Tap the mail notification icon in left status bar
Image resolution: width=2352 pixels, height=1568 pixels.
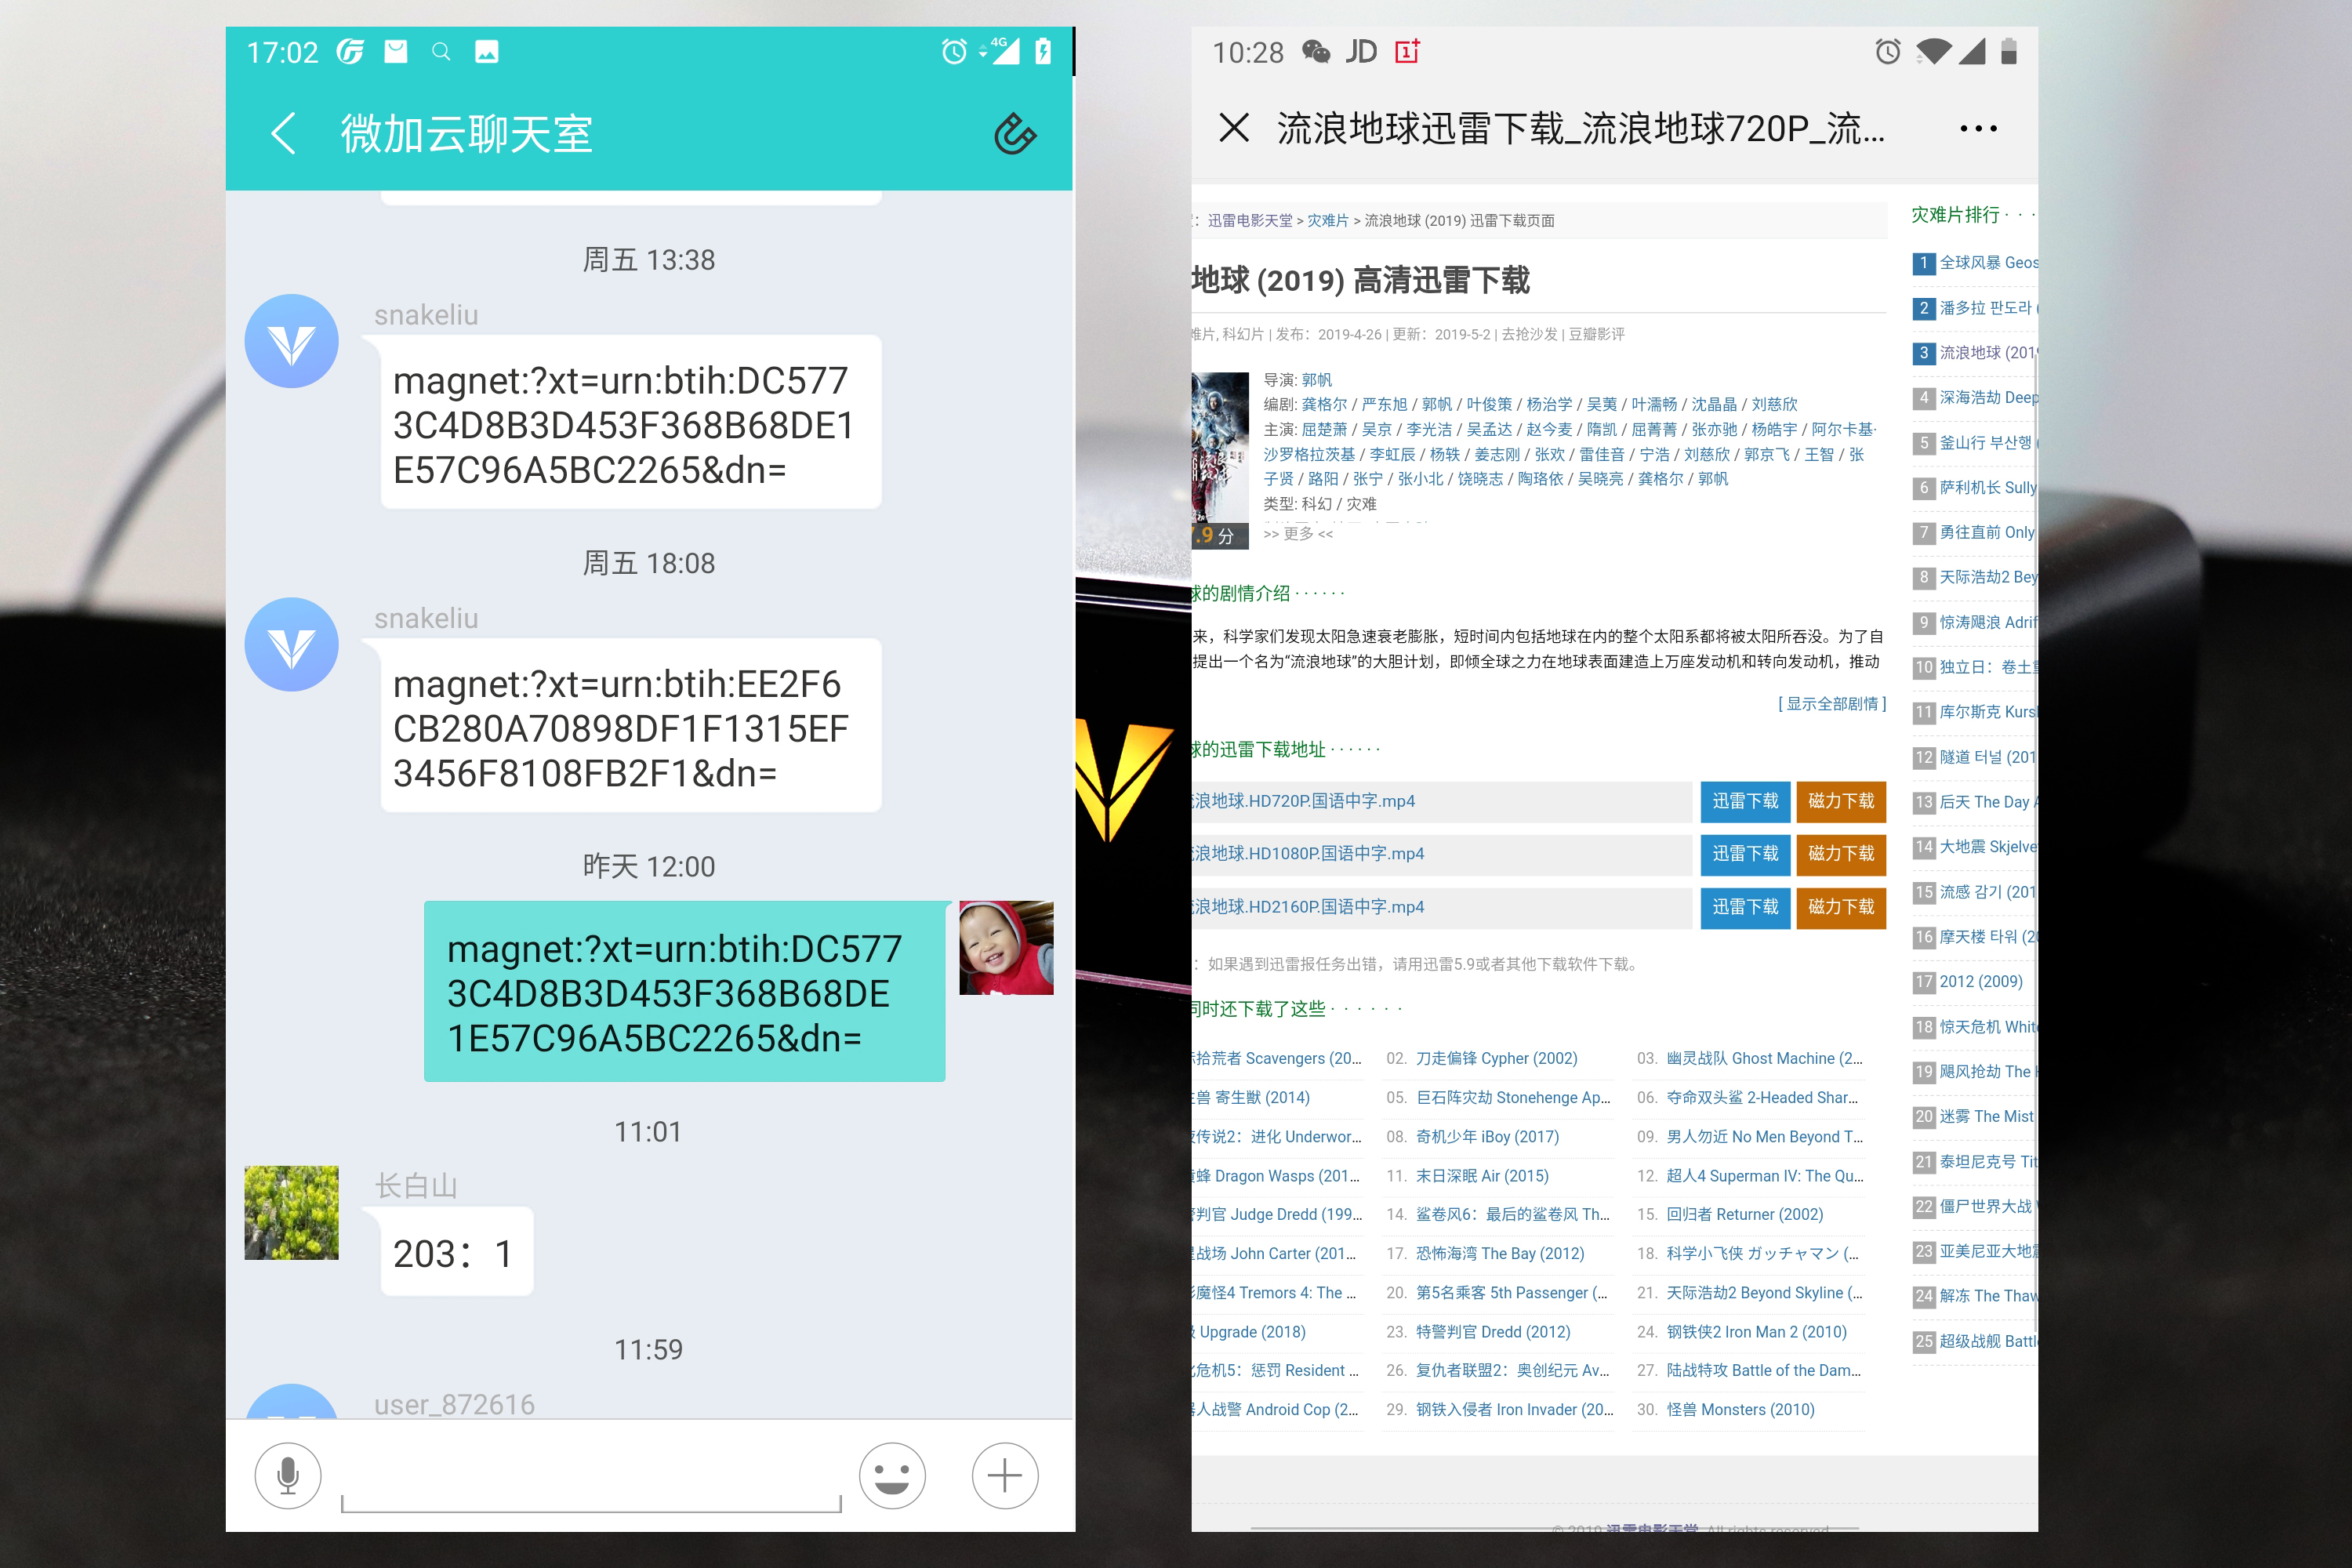click(x=396, y=51)
